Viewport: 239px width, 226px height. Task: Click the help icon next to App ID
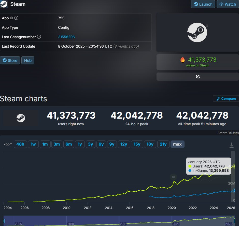tap(16, 18)
